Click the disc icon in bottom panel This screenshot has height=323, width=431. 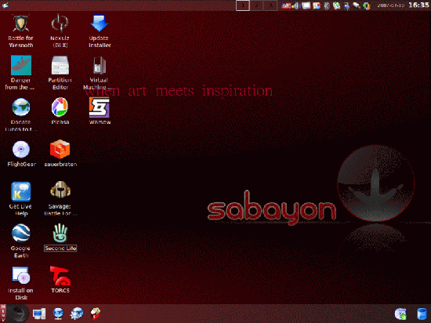(x=400, y=314)
